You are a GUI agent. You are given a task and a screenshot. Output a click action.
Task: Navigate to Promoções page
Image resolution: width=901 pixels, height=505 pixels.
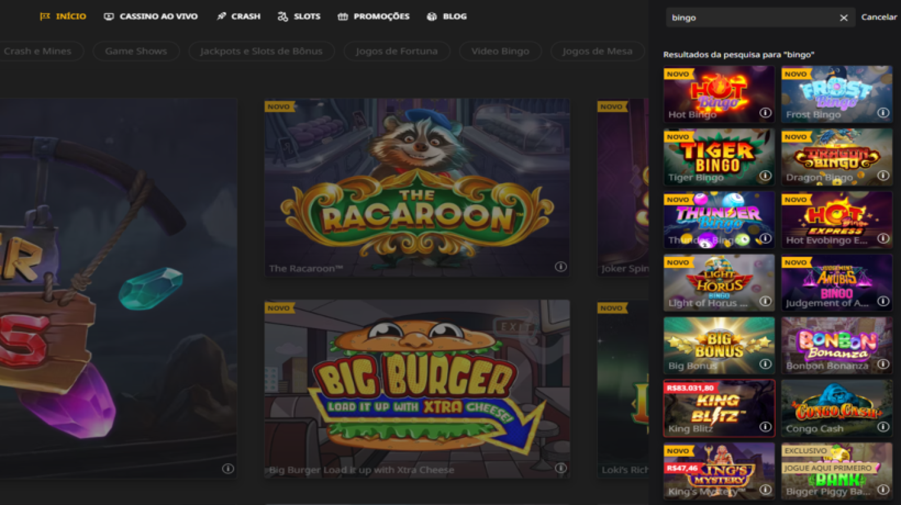(374, 16)
